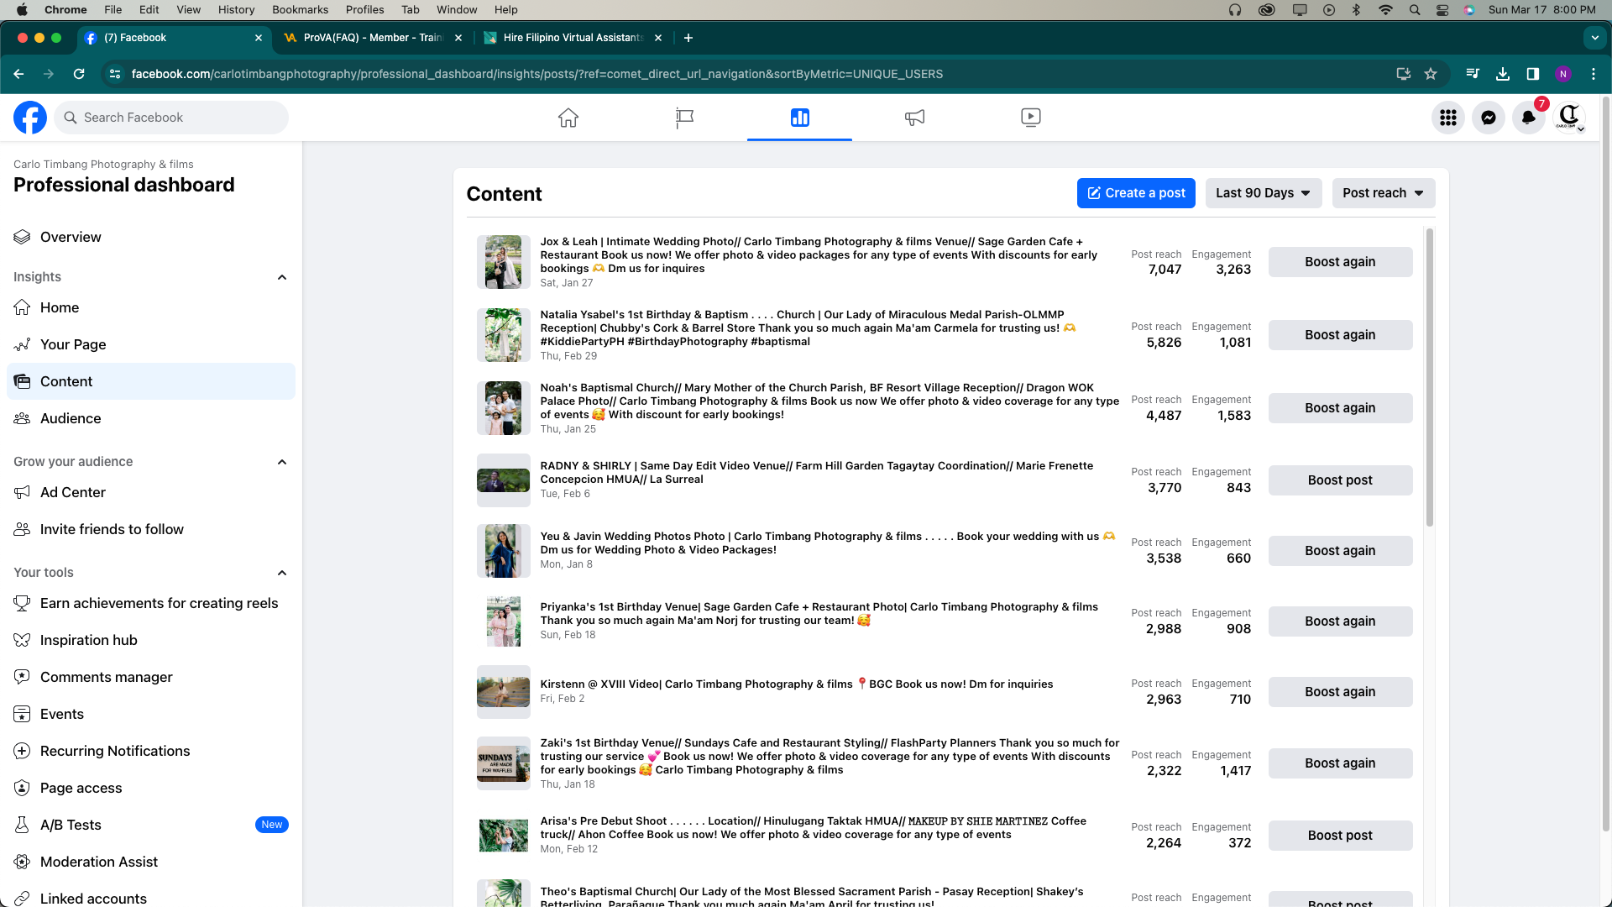1612x907 pixels.
Task: Open Ad Center megaphone icon in top bar
Action: 914,118
